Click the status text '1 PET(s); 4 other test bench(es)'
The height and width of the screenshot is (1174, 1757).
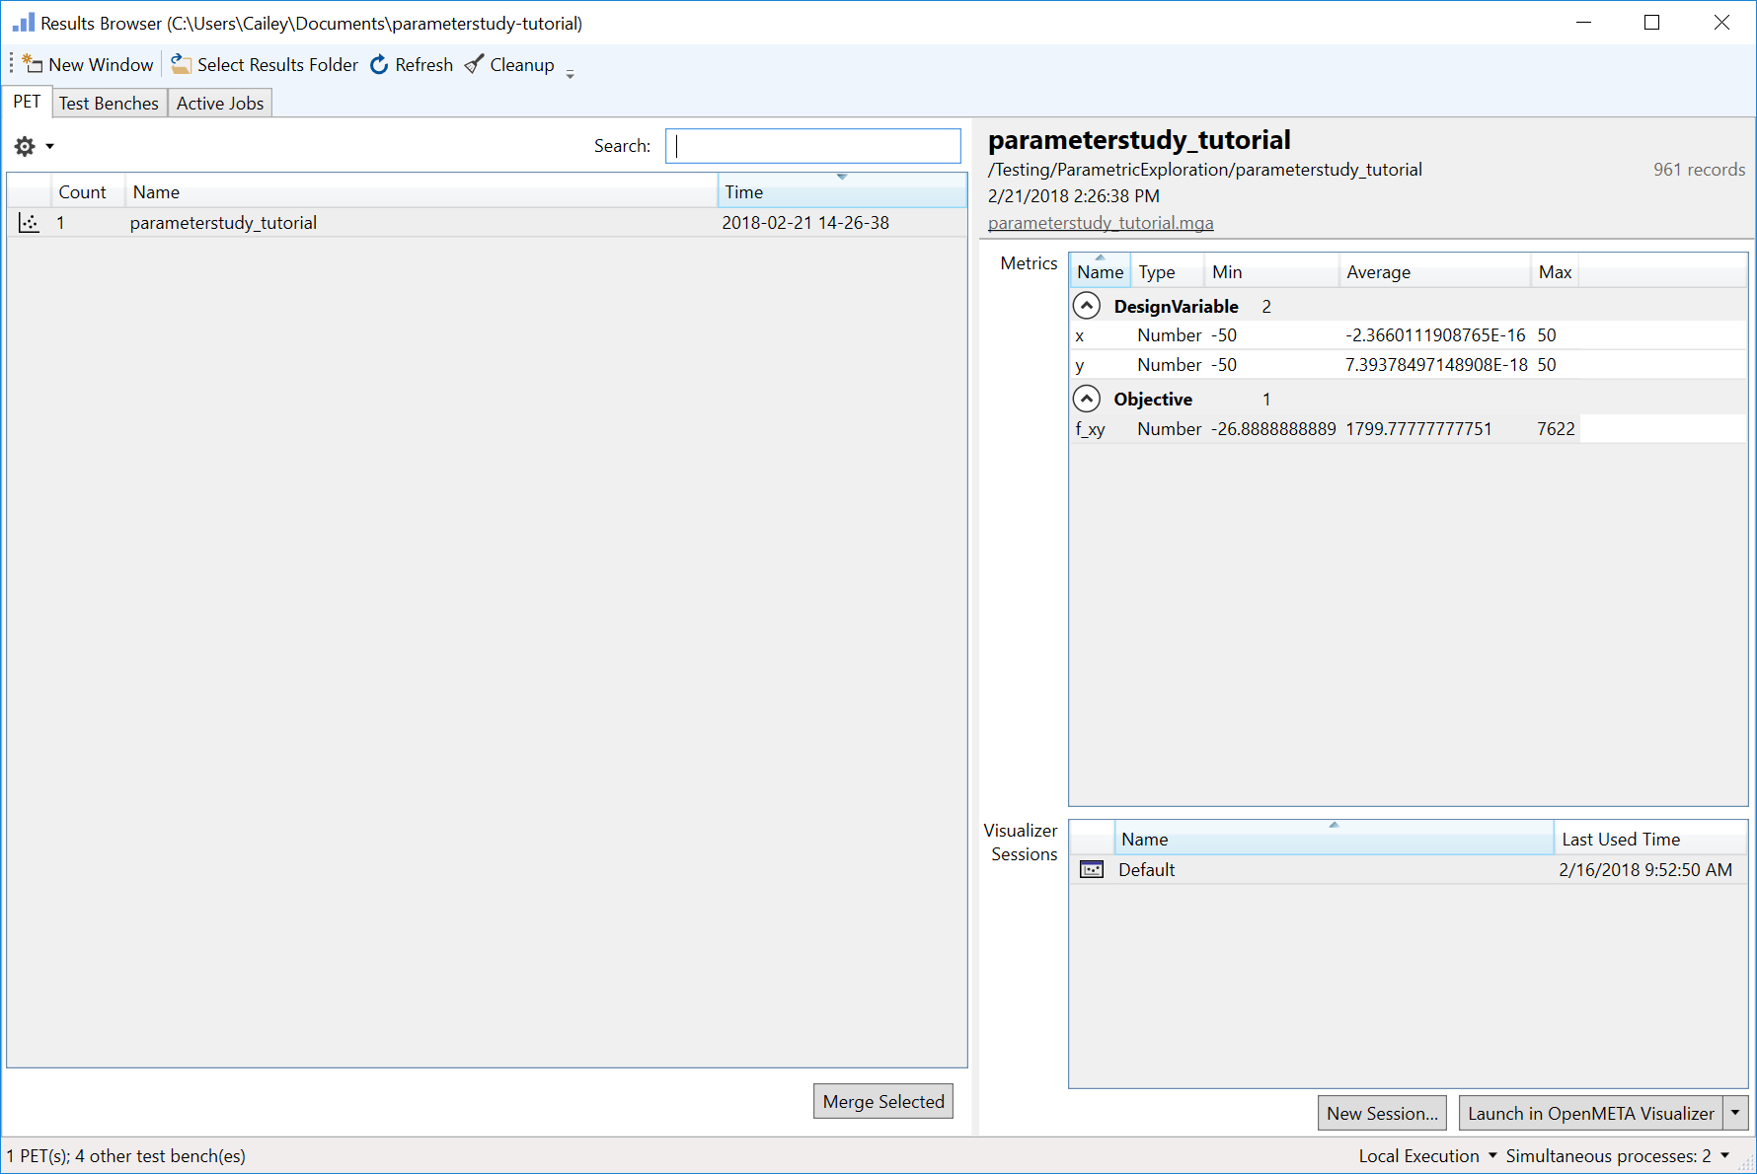126,1155
